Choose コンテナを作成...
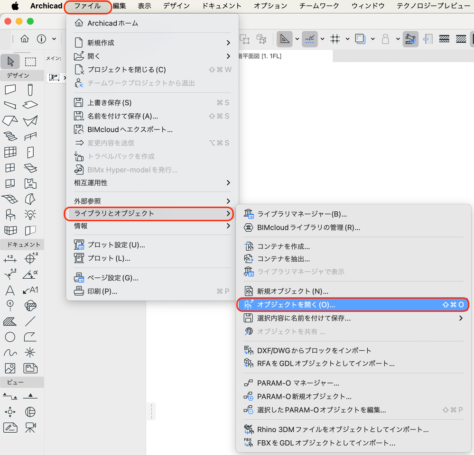This screenshot has height=455, width=474. point(353,246)
